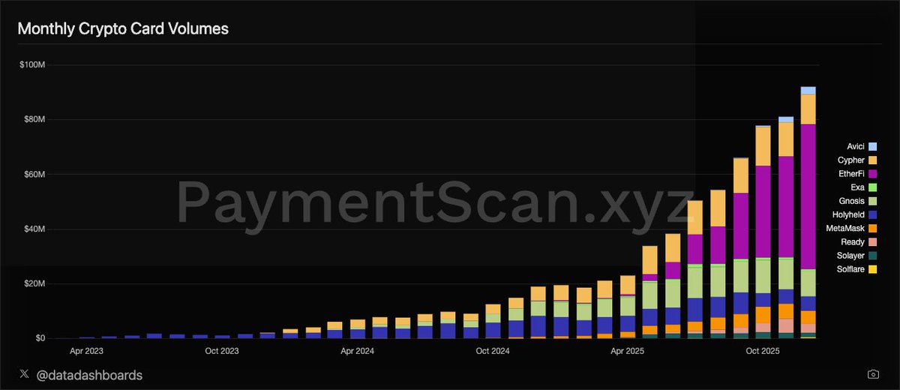Toggle the Cypher series legend label

point(852,160)
